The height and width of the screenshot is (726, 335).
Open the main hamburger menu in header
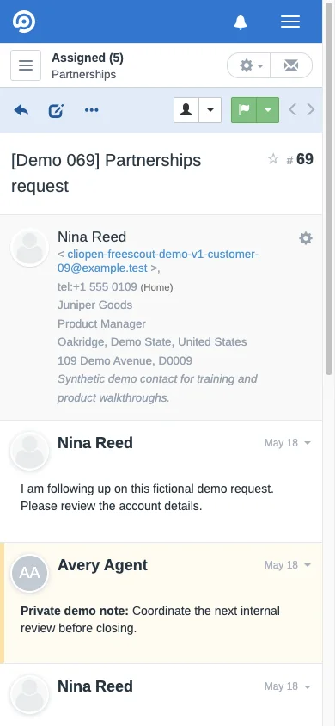[290, 22]
